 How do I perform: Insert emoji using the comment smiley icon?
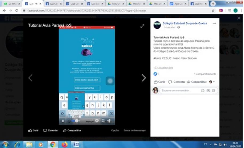tap(203, 91)
